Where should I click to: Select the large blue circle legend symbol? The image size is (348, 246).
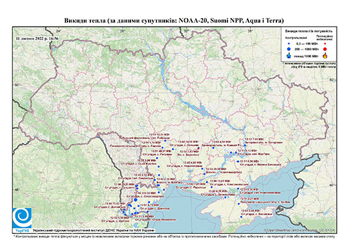[289, 49]
